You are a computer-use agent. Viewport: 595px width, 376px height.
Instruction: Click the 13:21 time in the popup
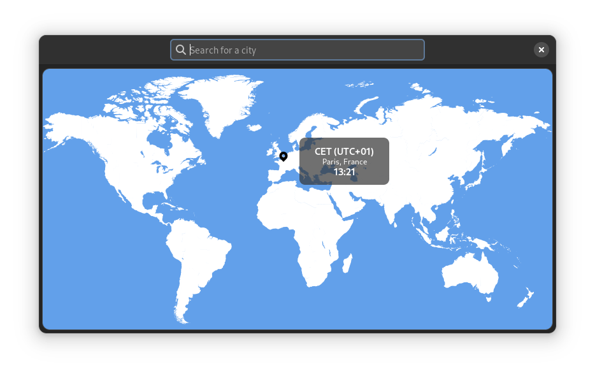(x=344, y=172)
